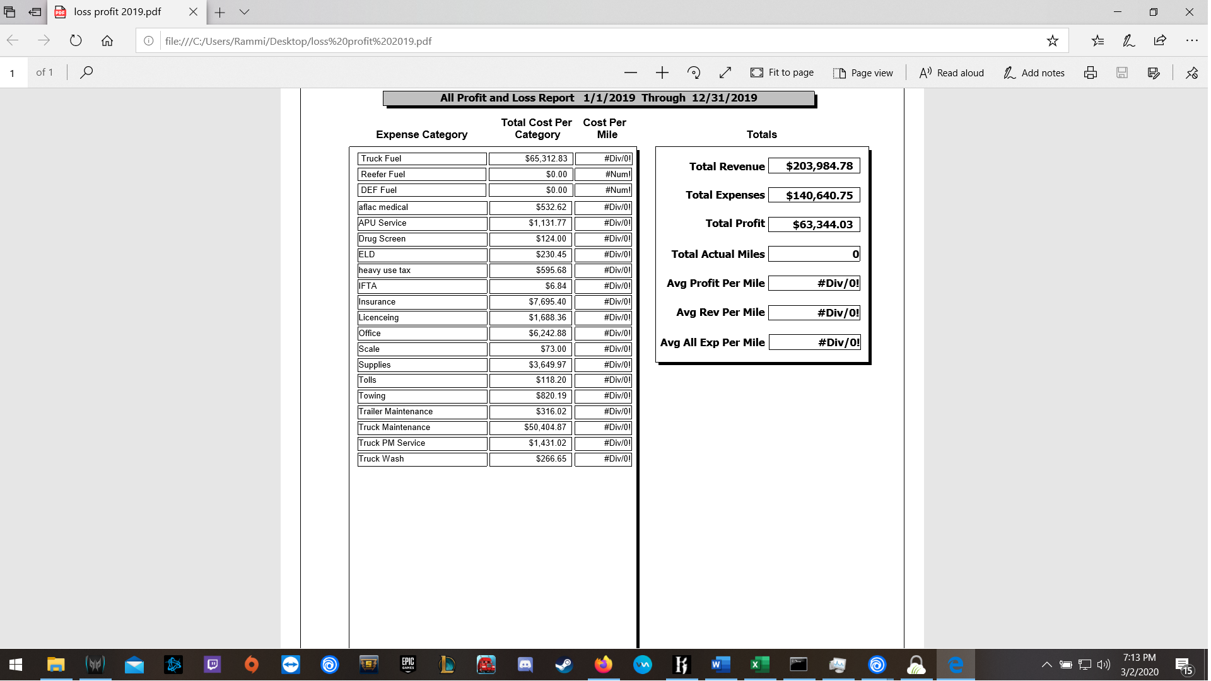Zoom out of the PDF
1211x681 pixels.
pos(631,73)
